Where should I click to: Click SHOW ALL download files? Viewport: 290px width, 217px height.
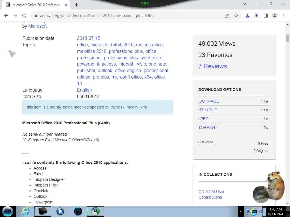click(207, 142)
